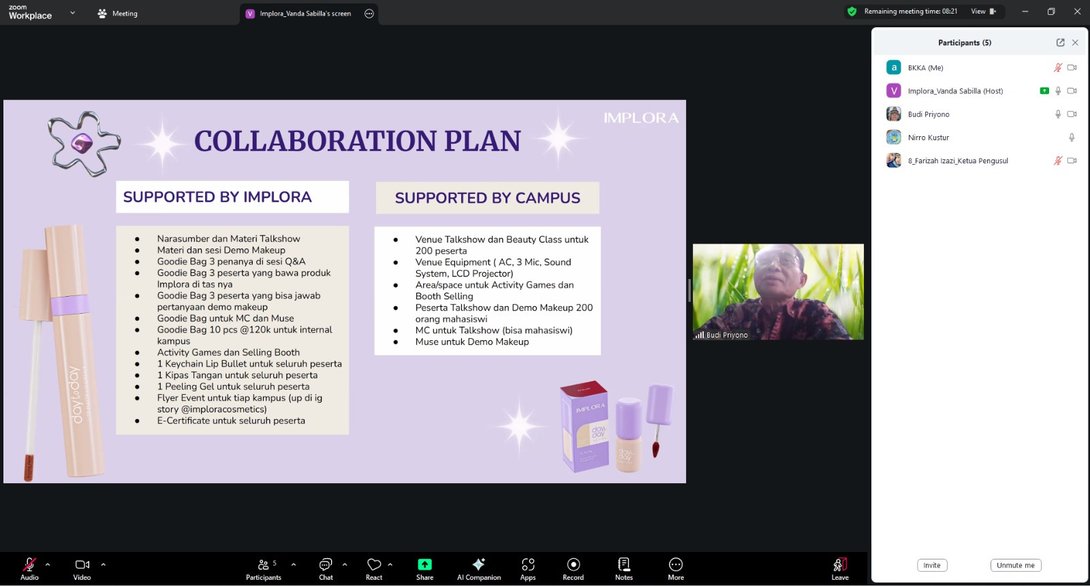Unmute microphone with the Audio button
The height and width of the screenshot is (586, 1090).
coord(29,568)
